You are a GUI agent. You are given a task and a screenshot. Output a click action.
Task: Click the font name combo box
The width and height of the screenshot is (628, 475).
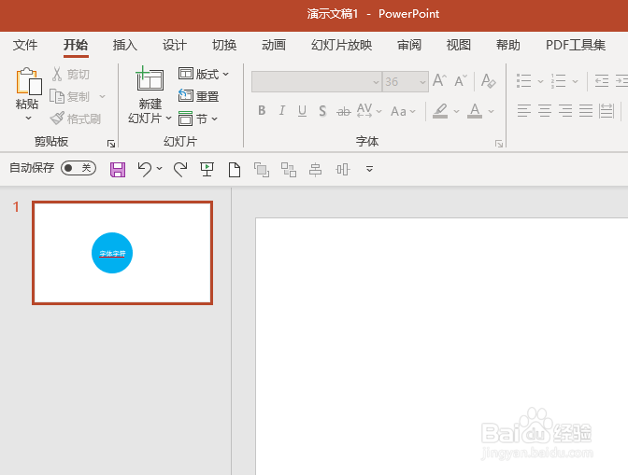click(x=316, y=81)
